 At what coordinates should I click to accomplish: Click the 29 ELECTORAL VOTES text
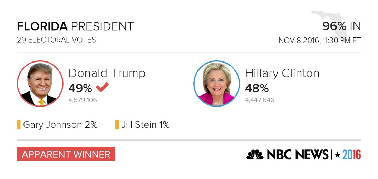[x=56, y=40]
